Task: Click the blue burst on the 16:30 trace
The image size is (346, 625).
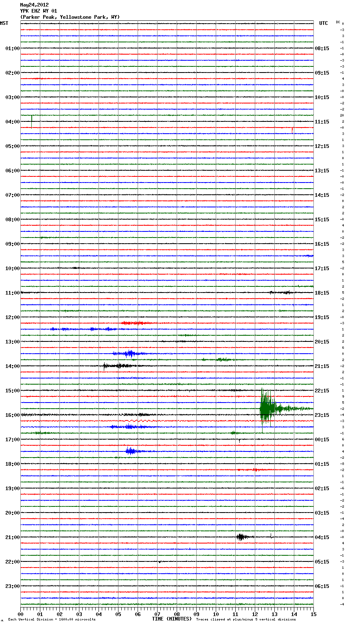Action: (129, 427)
